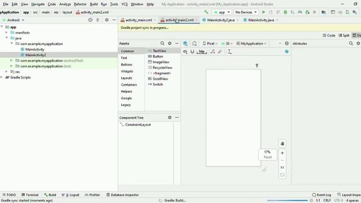Screen dimensions: 361x203
Task: Collapse the java folder
Action: (6, 38)
